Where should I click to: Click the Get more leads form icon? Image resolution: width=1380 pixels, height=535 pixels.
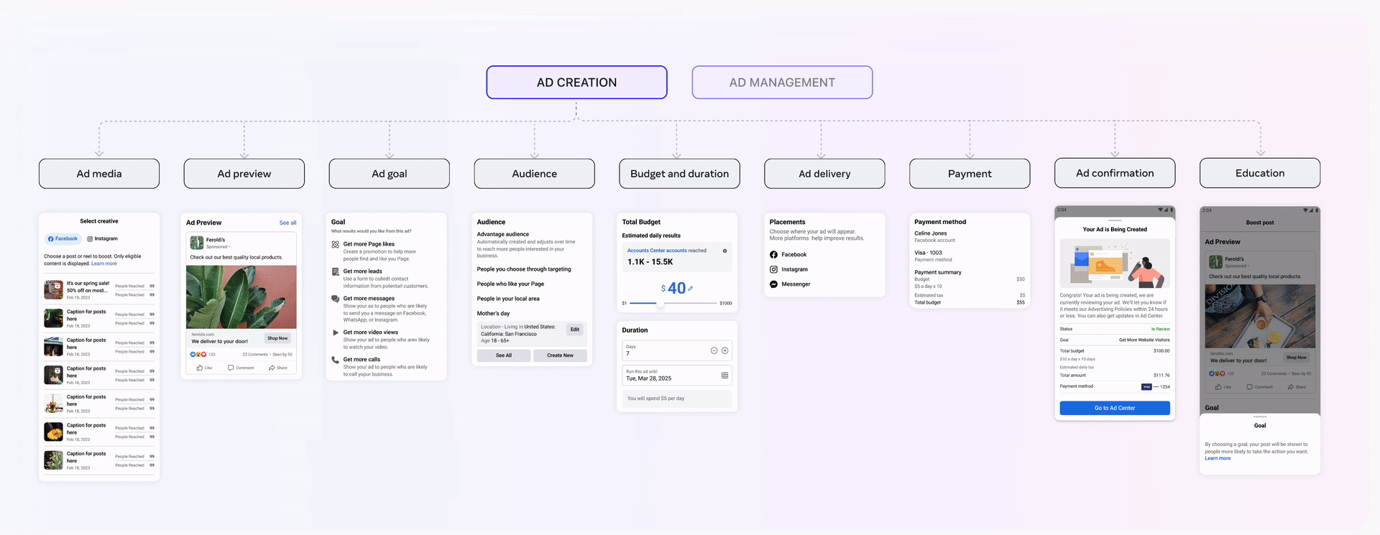336,271
